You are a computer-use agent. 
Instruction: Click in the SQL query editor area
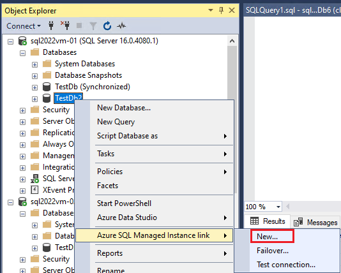tap(298, 108)
